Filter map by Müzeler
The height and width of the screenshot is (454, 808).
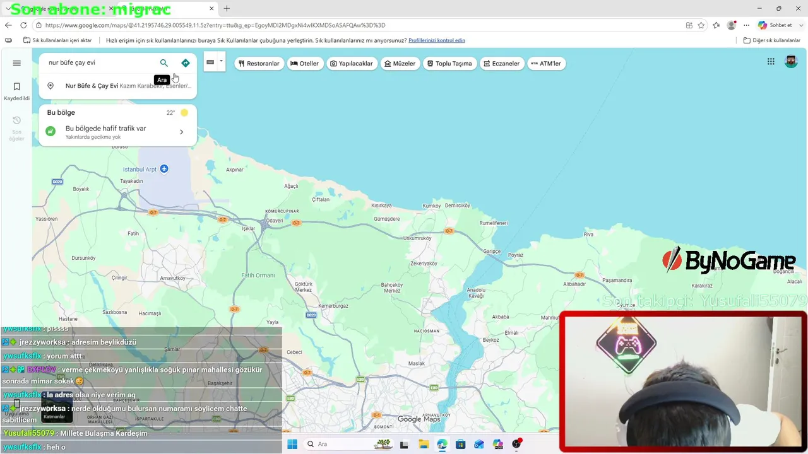click(400, 64)
